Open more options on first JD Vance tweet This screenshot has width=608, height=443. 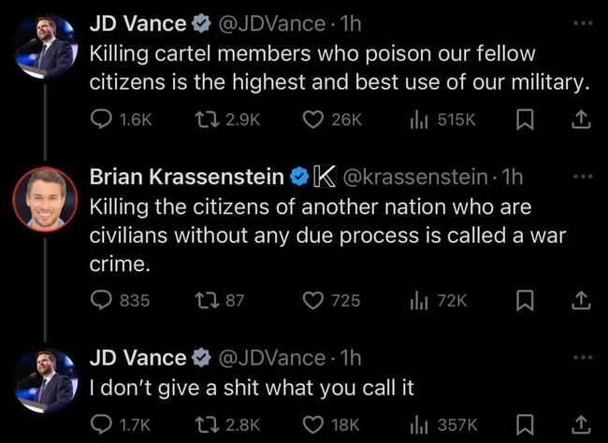click(x=583, y=23)
